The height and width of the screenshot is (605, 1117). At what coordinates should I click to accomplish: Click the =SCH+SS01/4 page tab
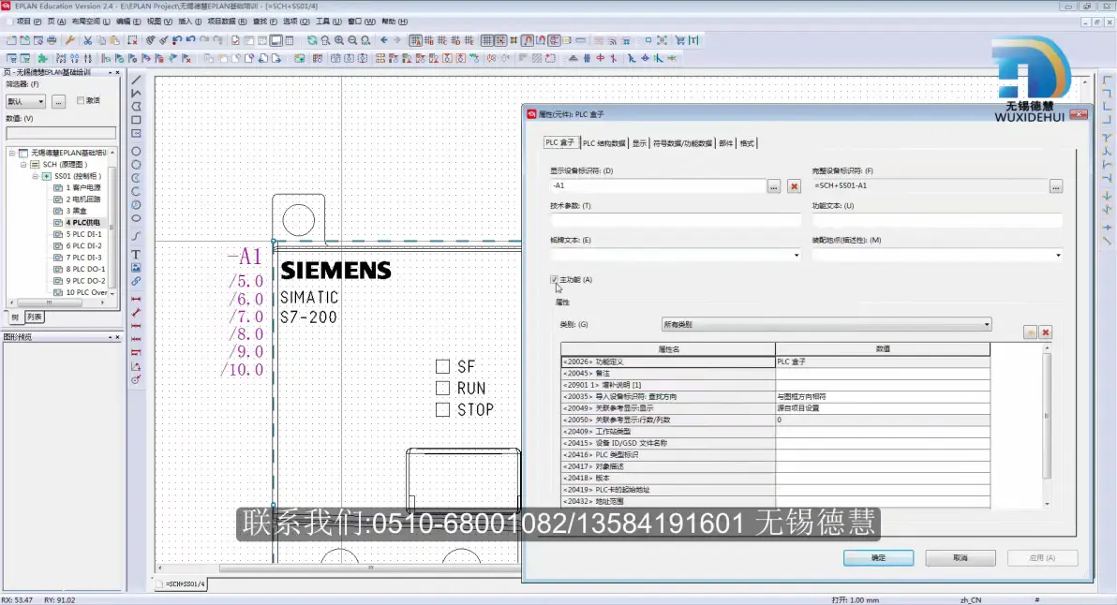click(x=181, y=584)
